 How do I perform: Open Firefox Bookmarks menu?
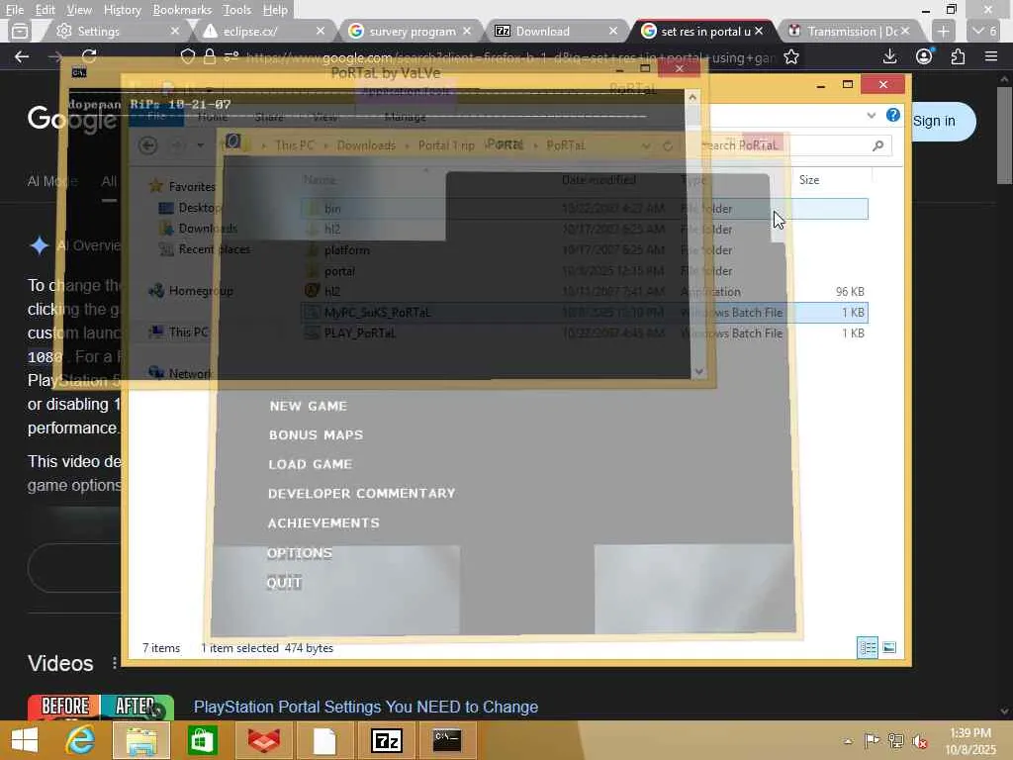pyautogui.click(x=182, y=10)
